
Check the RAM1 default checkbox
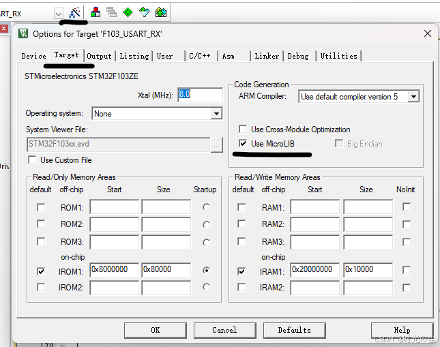tap(241, 207)
